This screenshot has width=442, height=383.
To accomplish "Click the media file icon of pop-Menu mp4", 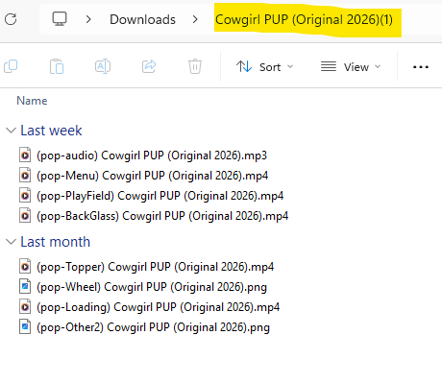I will point(25,176).
